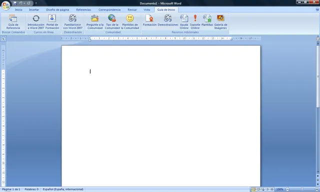Customize the quick access toolbar dropdown

(x=36, y=3)
